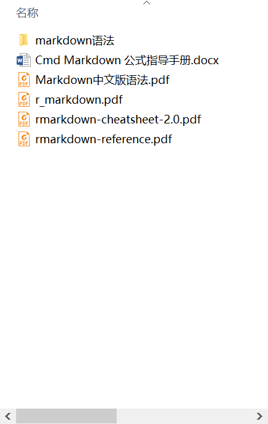
Task: Sort by the 名称 column header
Action: [x=27, y=13]
